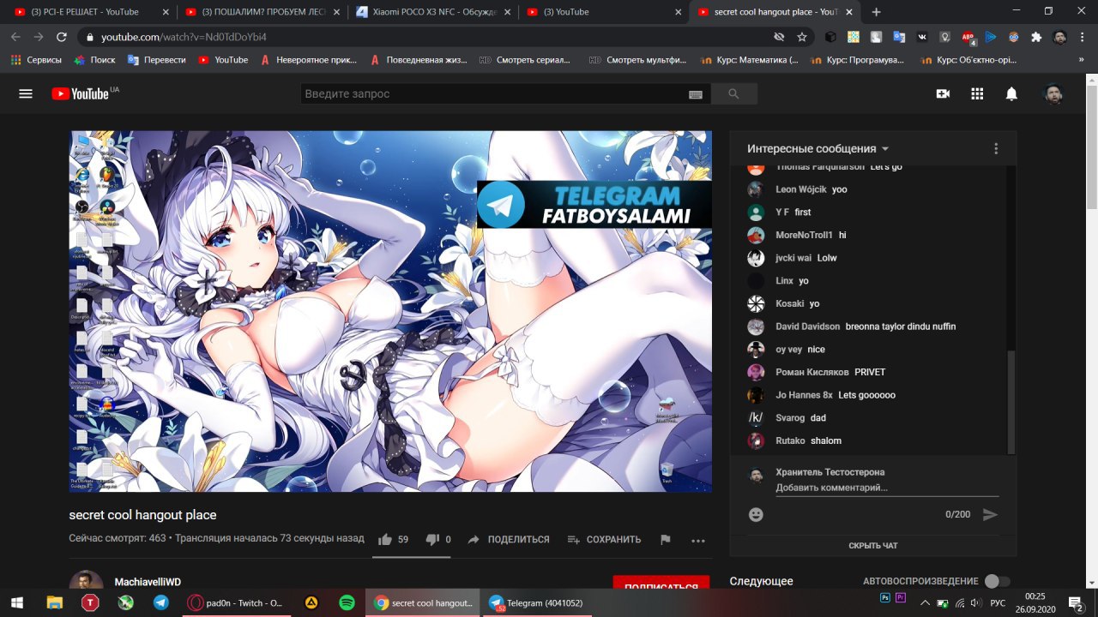Go back in browser history
Viewport: 1098px width, 617px height.
tap(15, 37)
